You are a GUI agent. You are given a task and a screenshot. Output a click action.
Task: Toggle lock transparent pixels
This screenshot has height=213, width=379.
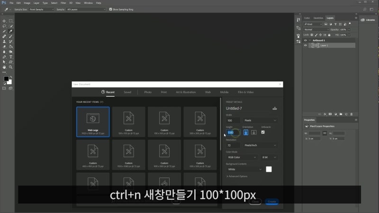click(312, 35)
